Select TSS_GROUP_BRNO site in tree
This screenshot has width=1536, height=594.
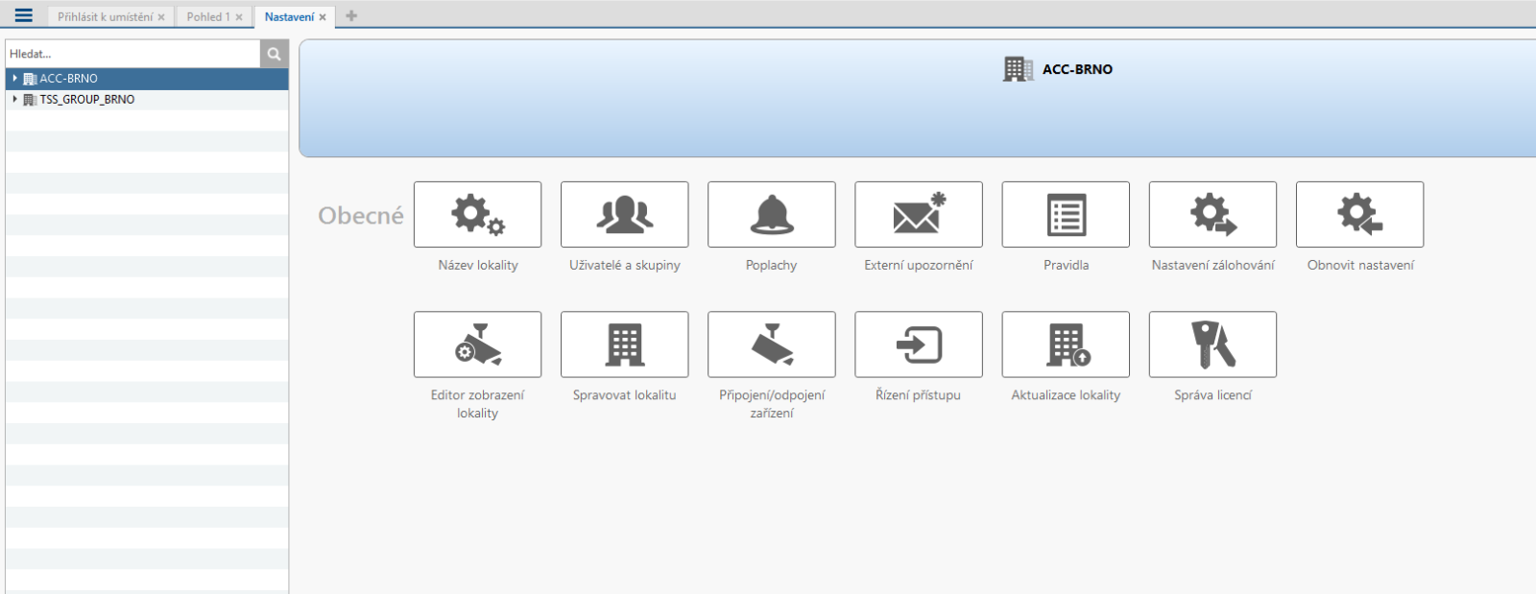(86, 100)
